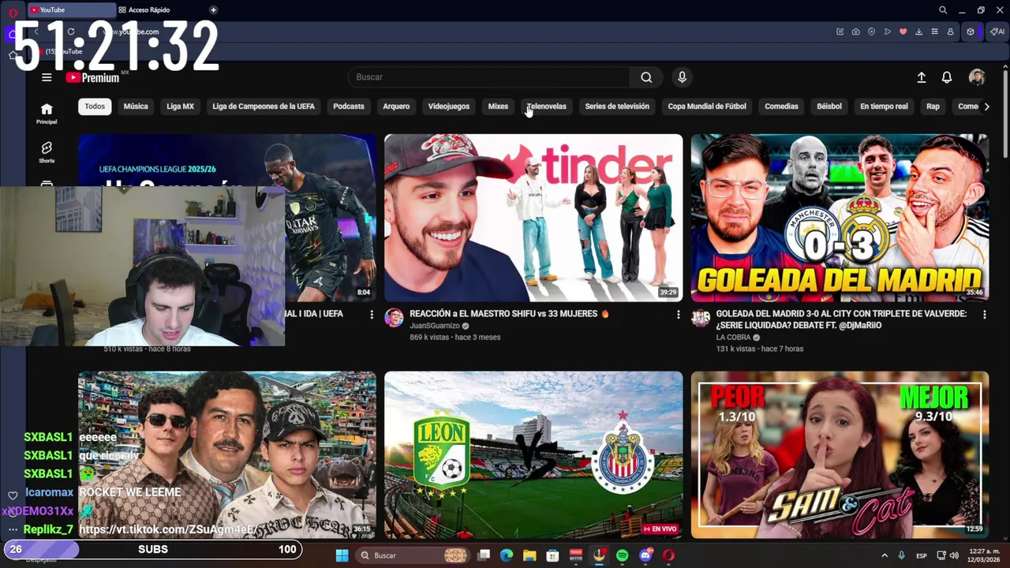Open the YouTube hamburger guide menu
The height and width of the screenshot is (568, 1010).
tap(47, 77)
